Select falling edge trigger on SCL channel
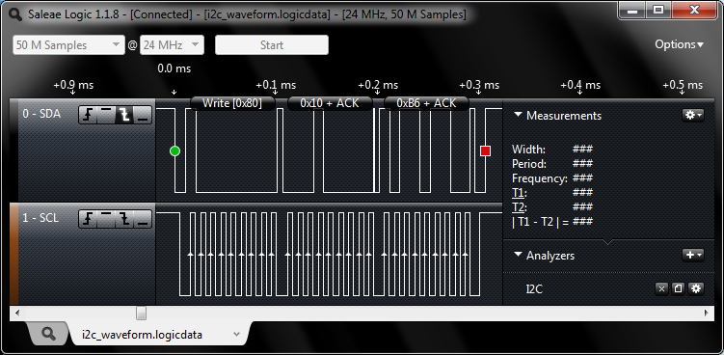 pos(124,219)
